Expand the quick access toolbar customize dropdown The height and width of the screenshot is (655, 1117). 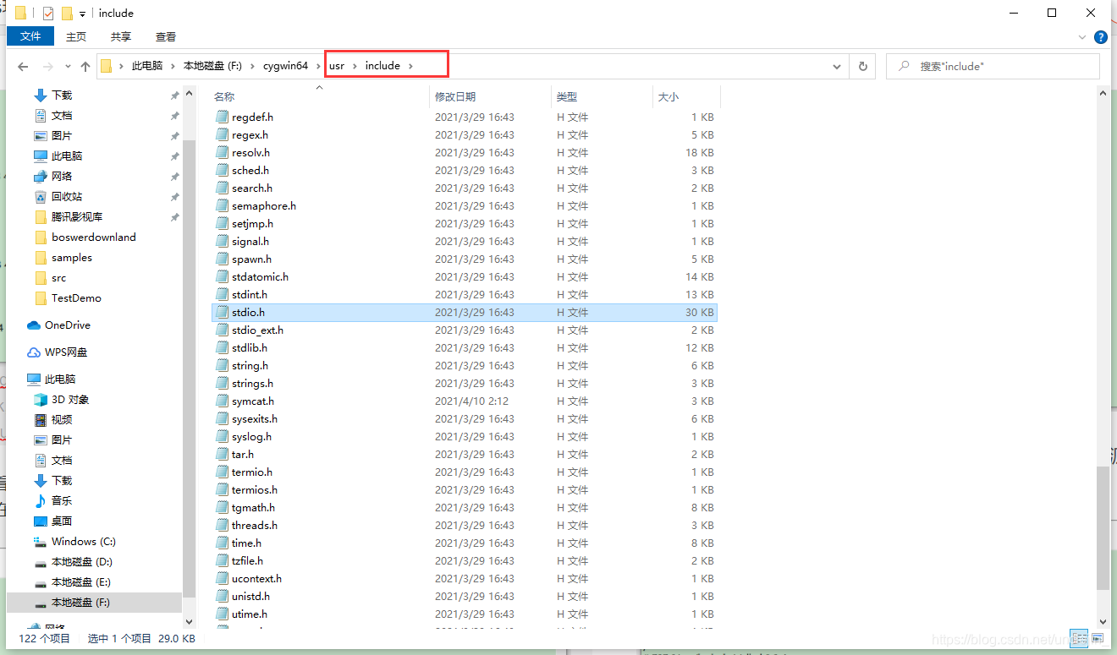(82, 14)
